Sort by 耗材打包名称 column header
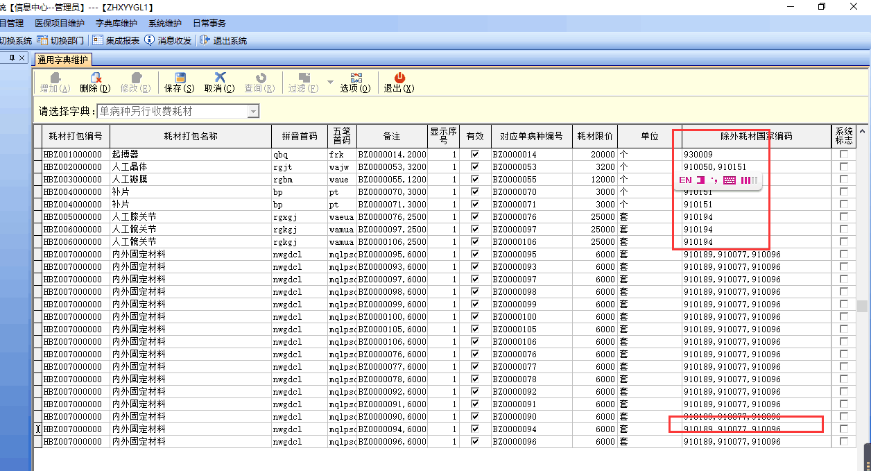This screenshot has width=871, height=471. (x=190, y=136)
